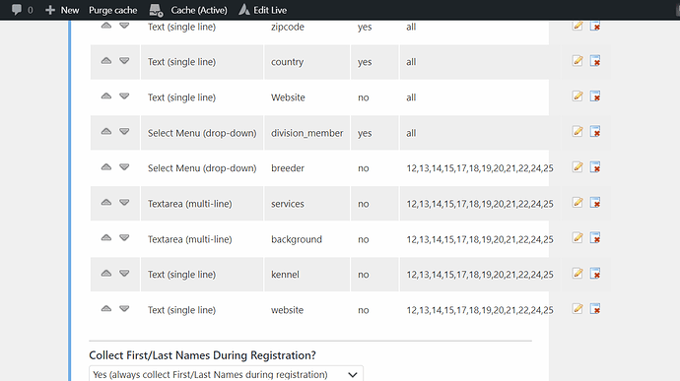
Task: Edit the zipcode field
Action: click(x=578, y=26)
